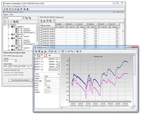Click the printer icon in main program toolbar
Screen dimensions: 141x115
coord(18,9)
